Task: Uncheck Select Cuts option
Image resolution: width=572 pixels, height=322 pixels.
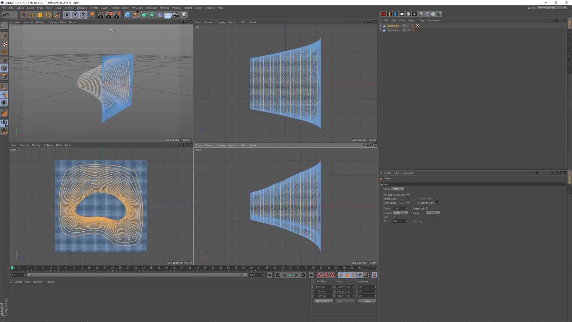Action: 408,199
